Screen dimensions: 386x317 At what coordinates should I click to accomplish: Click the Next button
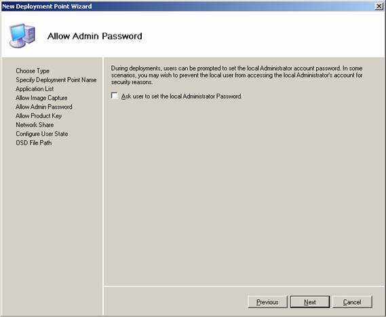(x=310, y=302)
